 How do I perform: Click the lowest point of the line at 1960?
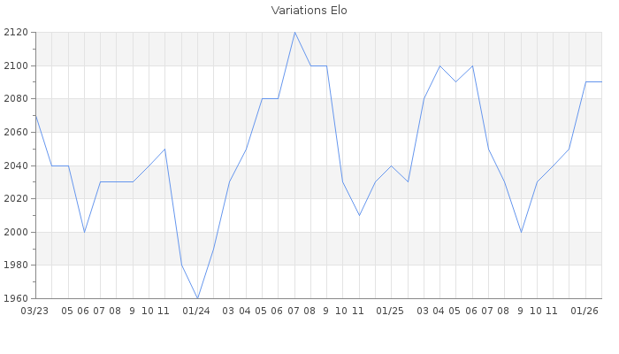[197, 298]
